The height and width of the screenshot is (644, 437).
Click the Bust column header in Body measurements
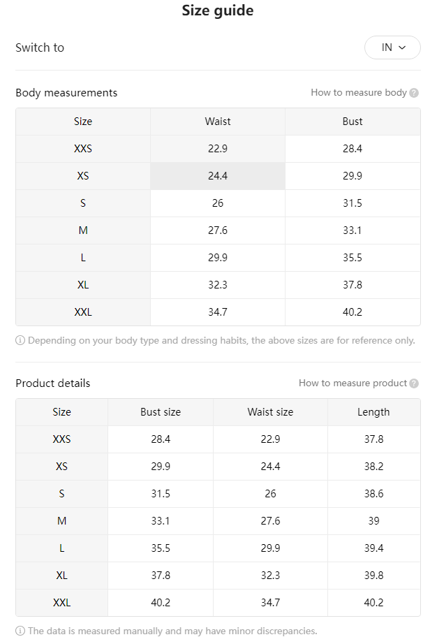[x=353, y=122]
